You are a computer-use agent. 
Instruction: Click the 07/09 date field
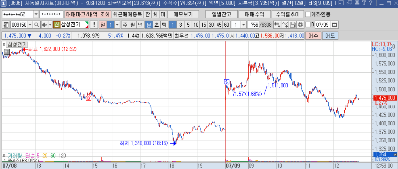(322, 25)
